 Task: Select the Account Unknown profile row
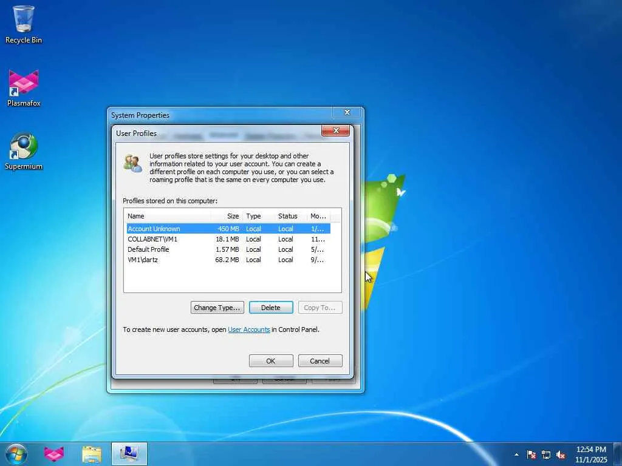228,229
